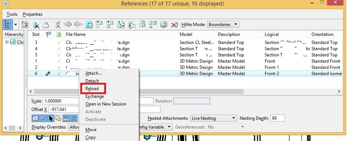
Task: Choose Reload from the context menu
Action: coord(92,88)
